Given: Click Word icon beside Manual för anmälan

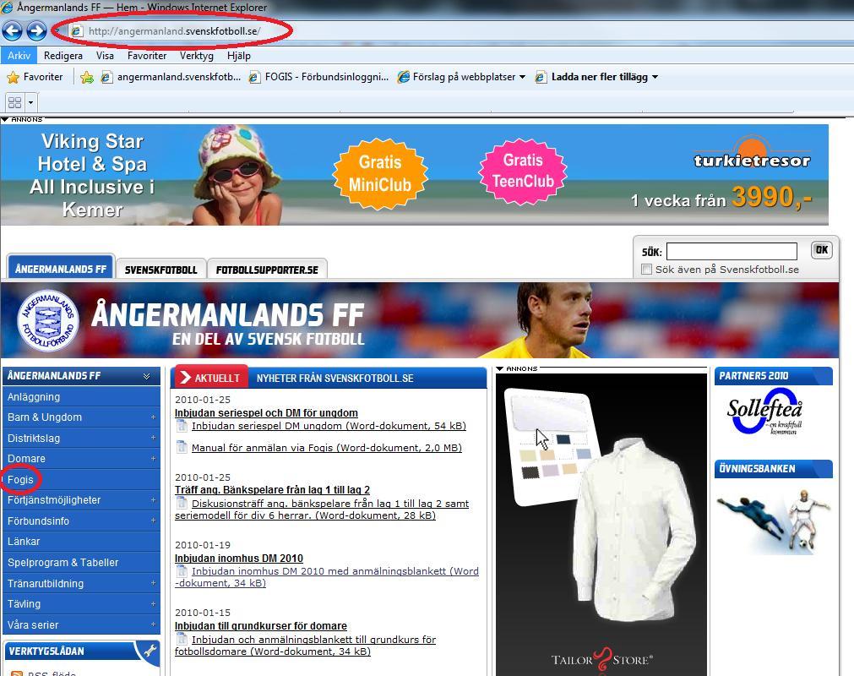Looking at the screenshot, I should click(182, 447).
